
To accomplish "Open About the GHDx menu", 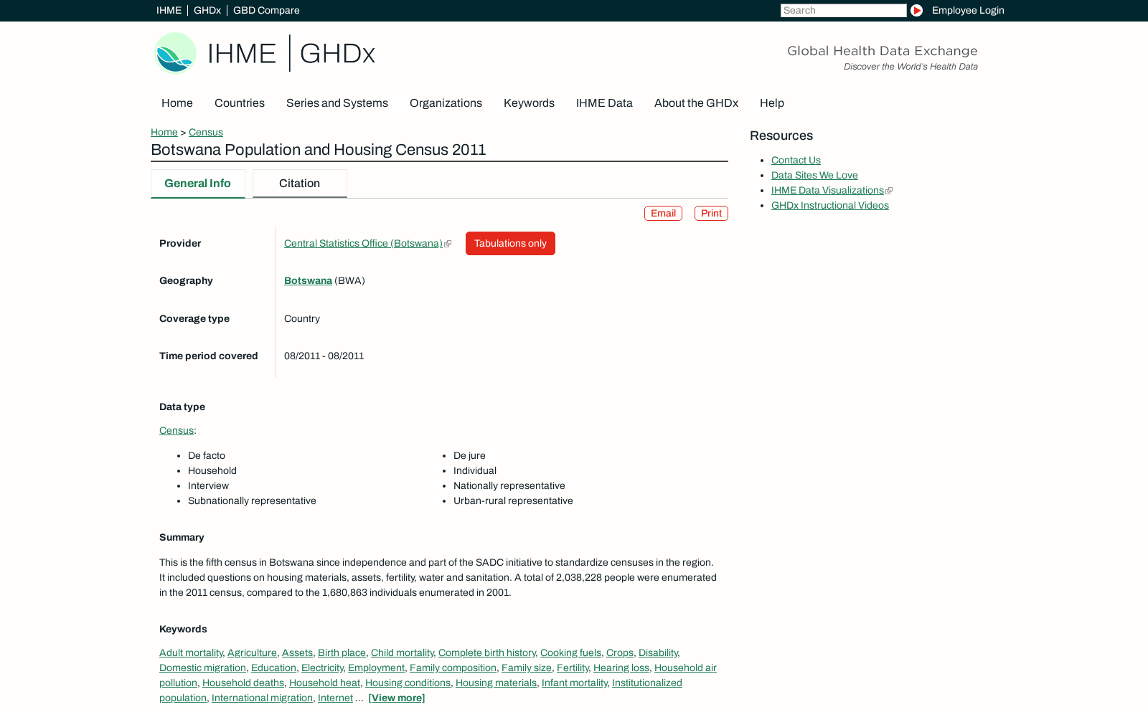I will (696, 103).
